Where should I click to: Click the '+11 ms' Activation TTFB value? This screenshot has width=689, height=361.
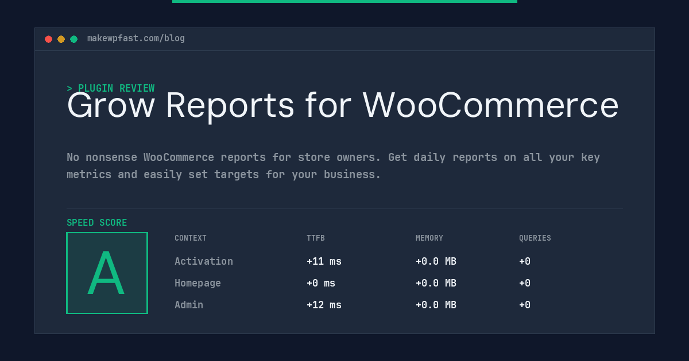pos(324,261)
